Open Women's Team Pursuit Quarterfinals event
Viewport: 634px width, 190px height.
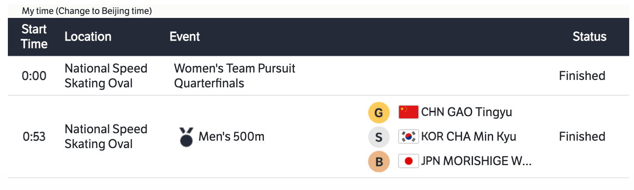[x=235, y=76]
